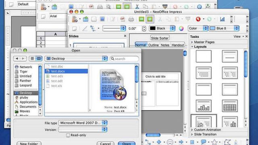
Task: Click the Paste clipboard icon in Impress
Action: [177, 19]
